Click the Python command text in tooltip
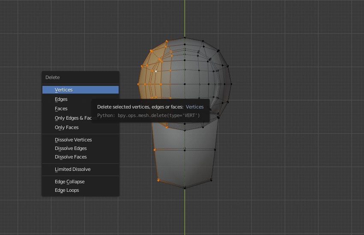Viewport: 364px width, 235px height. point(148,115)
